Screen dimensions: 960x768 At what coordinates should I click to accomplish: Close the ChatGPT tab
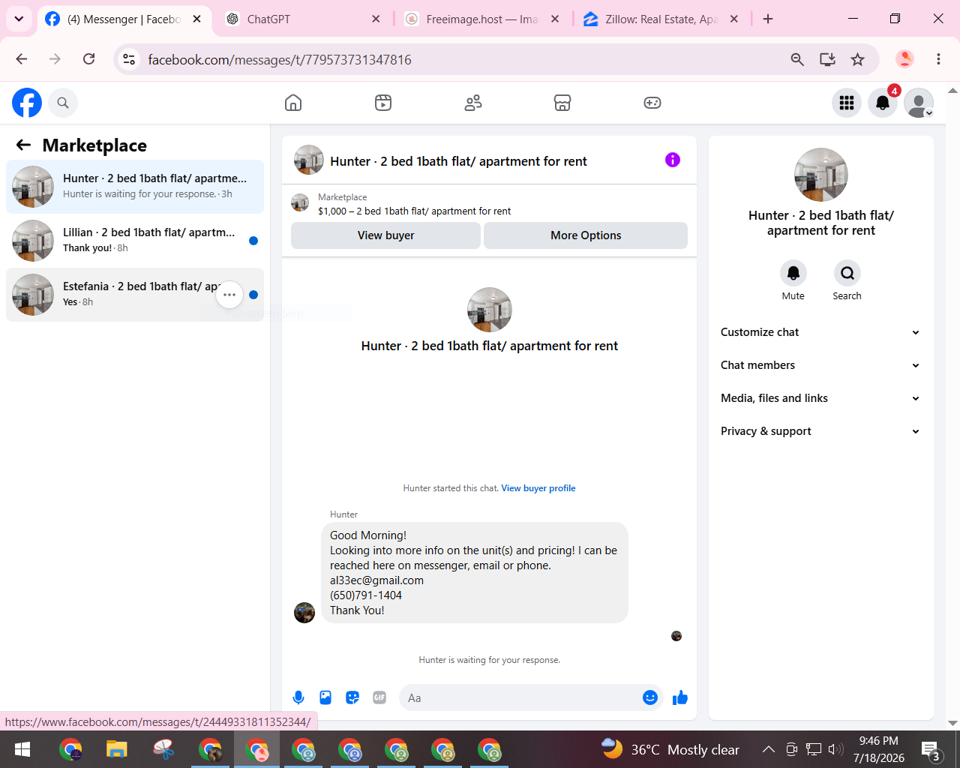[376, 19]
